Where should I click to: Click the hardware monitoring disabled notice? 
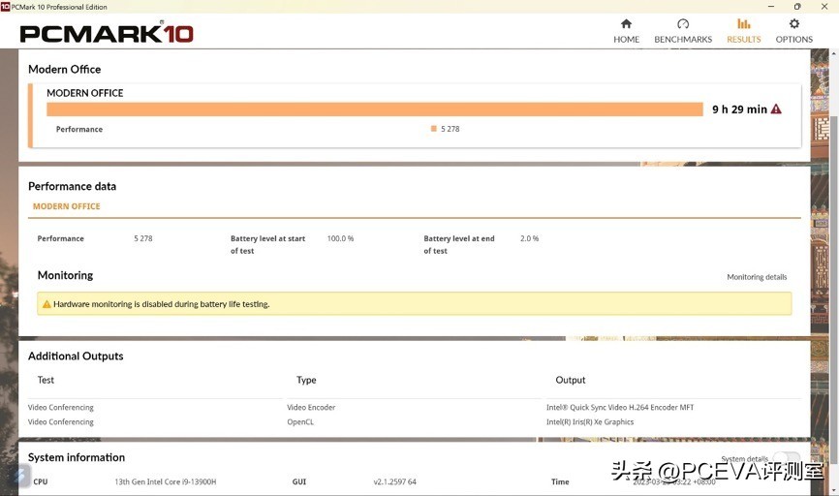(x=414, y=304)
